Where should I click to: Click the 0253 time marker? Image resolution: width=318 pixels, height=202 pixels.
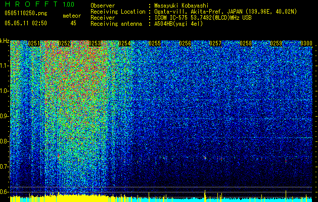click(x=95, y=43)
